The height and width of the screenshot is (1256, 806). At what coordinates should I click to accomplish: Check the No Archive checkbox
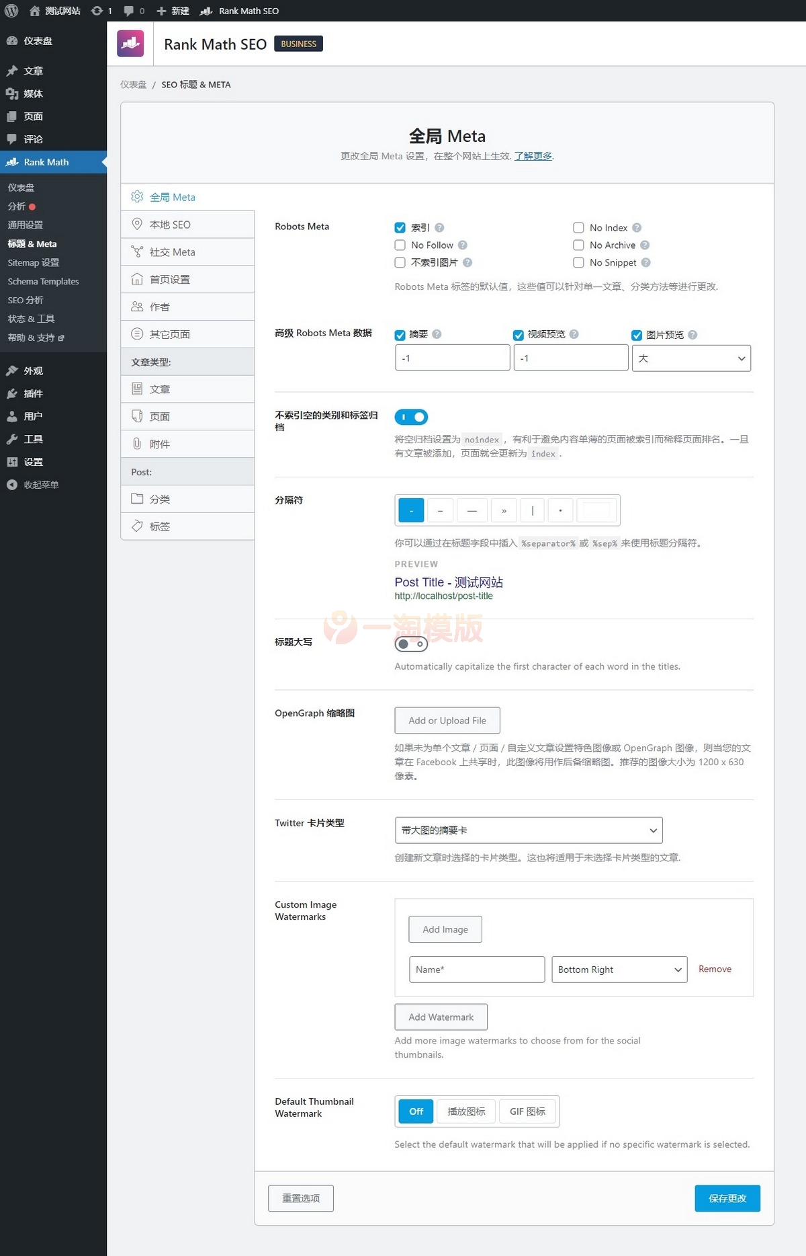[578, 245]
